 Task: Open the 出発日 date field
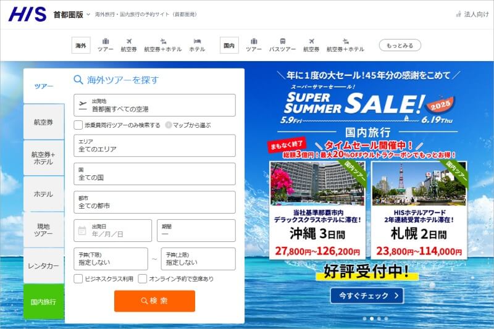(113, 230)
